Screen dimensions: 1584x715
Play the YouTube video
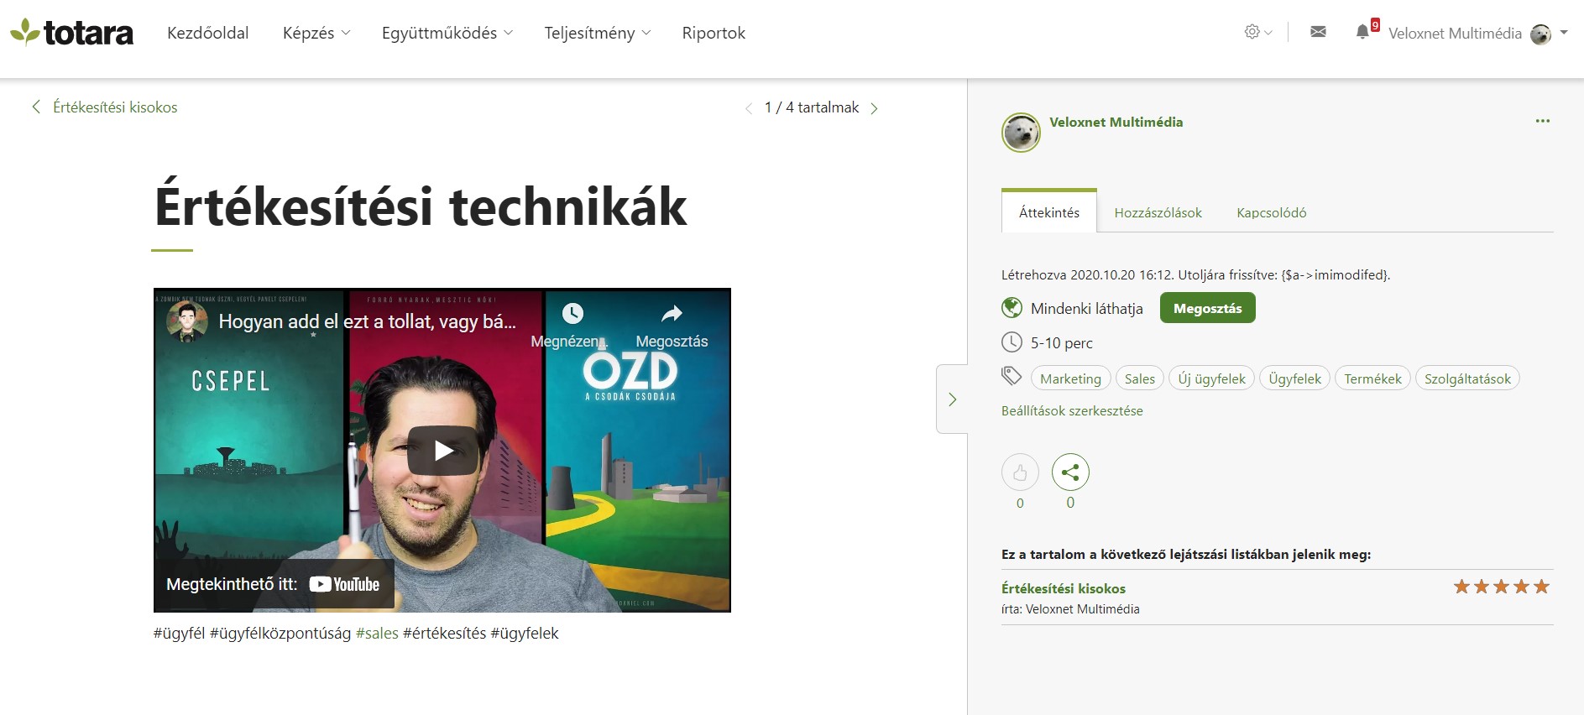point(443,451)
